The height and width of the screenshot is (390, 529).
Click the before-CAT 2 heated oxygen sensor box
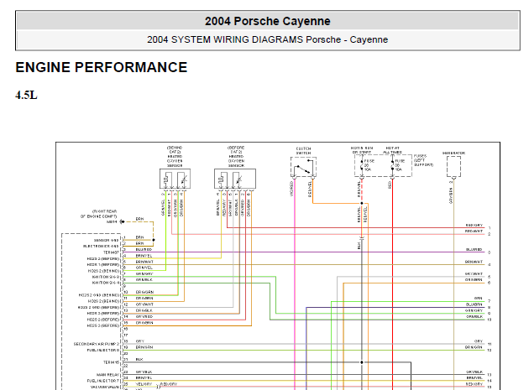pyautogui.click(x=235, y=179)
